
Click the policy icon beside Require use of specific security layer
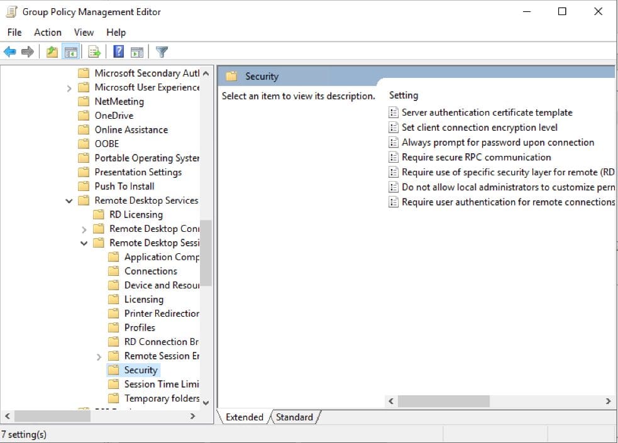[x=394, y=172]
